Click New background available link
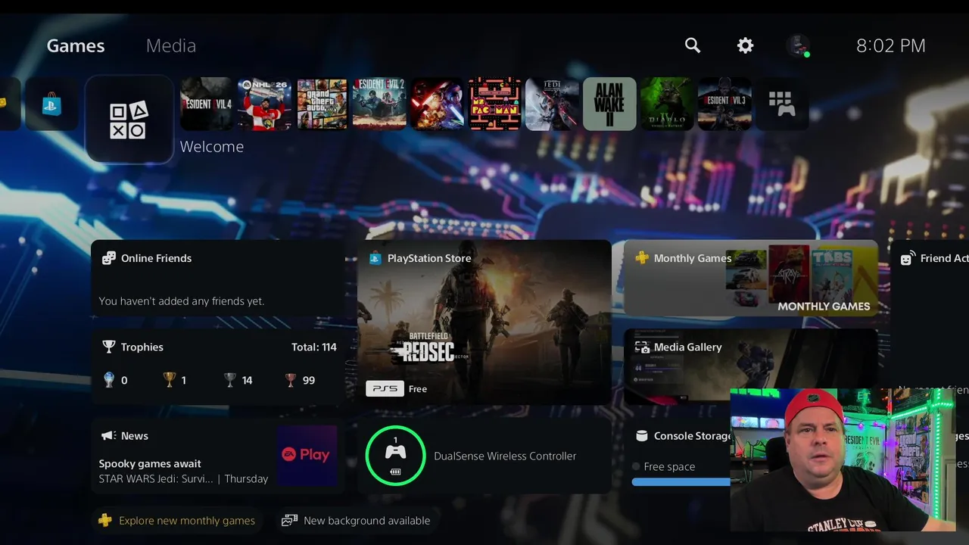 [x=366, y=521]
